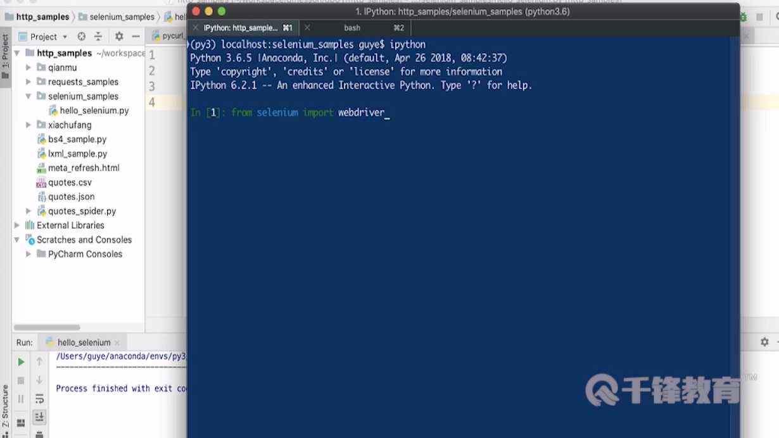779x438 pixels.
Task: Open the Z: Structure side tool tab
Action: (5, 406)
